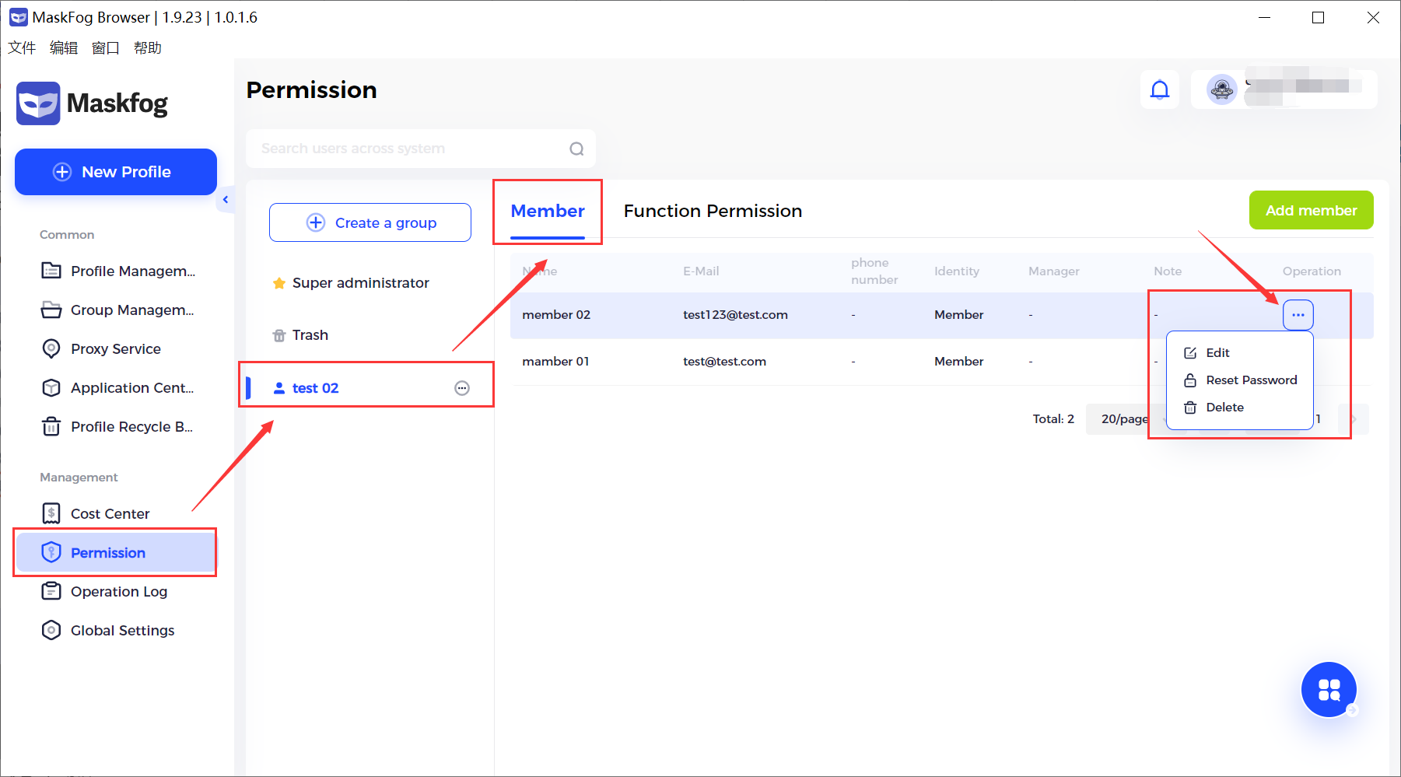The height and width of the screenshot is (777, 1401).
Task: Click the Operation Log clipboard icon
Action: [x=51, y=591]
